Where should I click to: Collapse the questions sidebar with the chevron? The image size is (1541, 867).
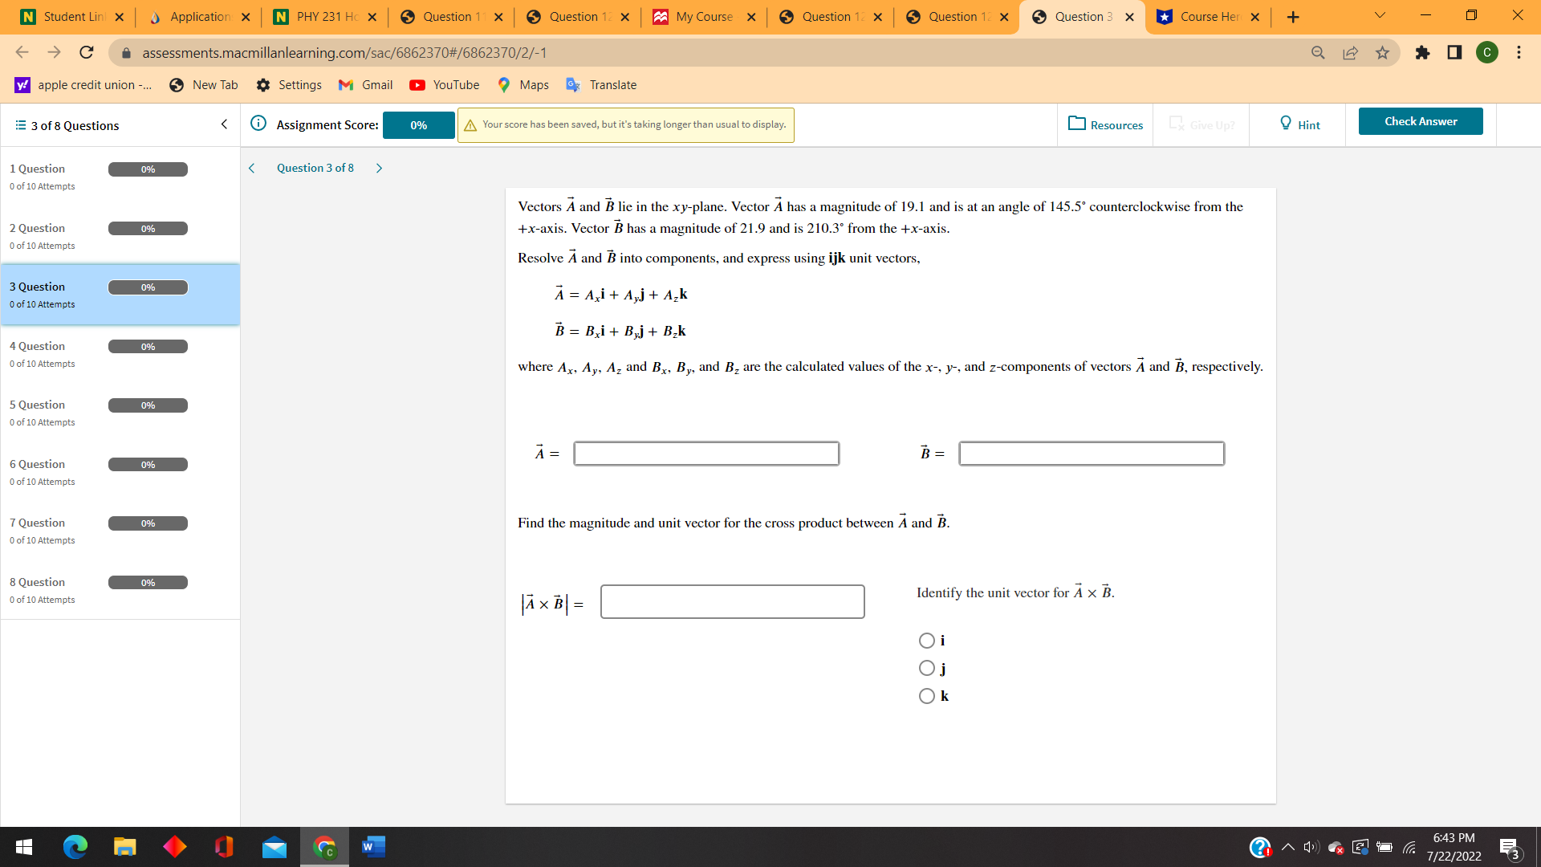[224, 124]
